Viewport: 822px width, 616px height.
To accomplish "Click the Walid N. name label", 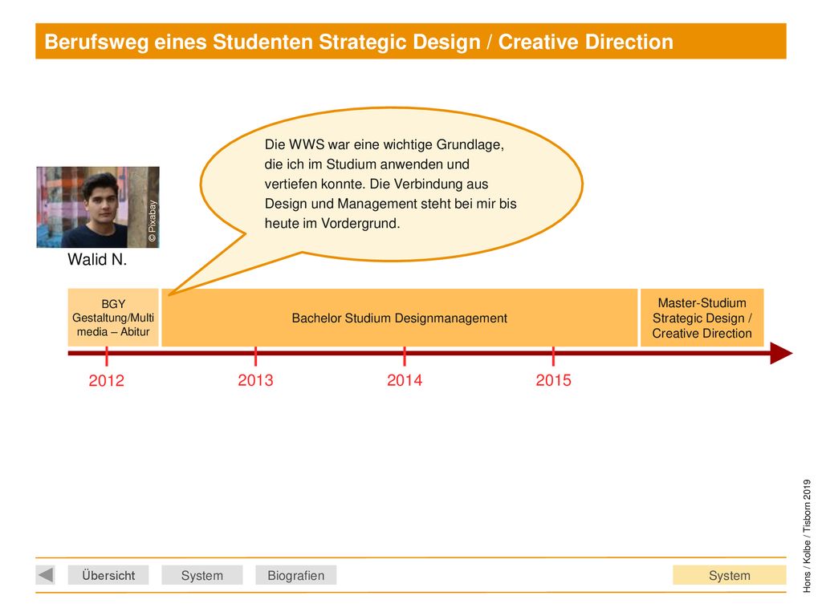I will tap(97, 259).
